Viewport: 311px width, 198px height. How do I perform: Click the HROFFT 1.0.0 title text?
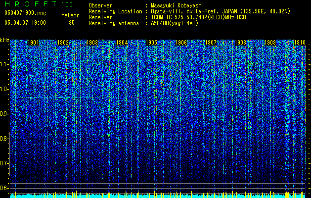[39, 4]
